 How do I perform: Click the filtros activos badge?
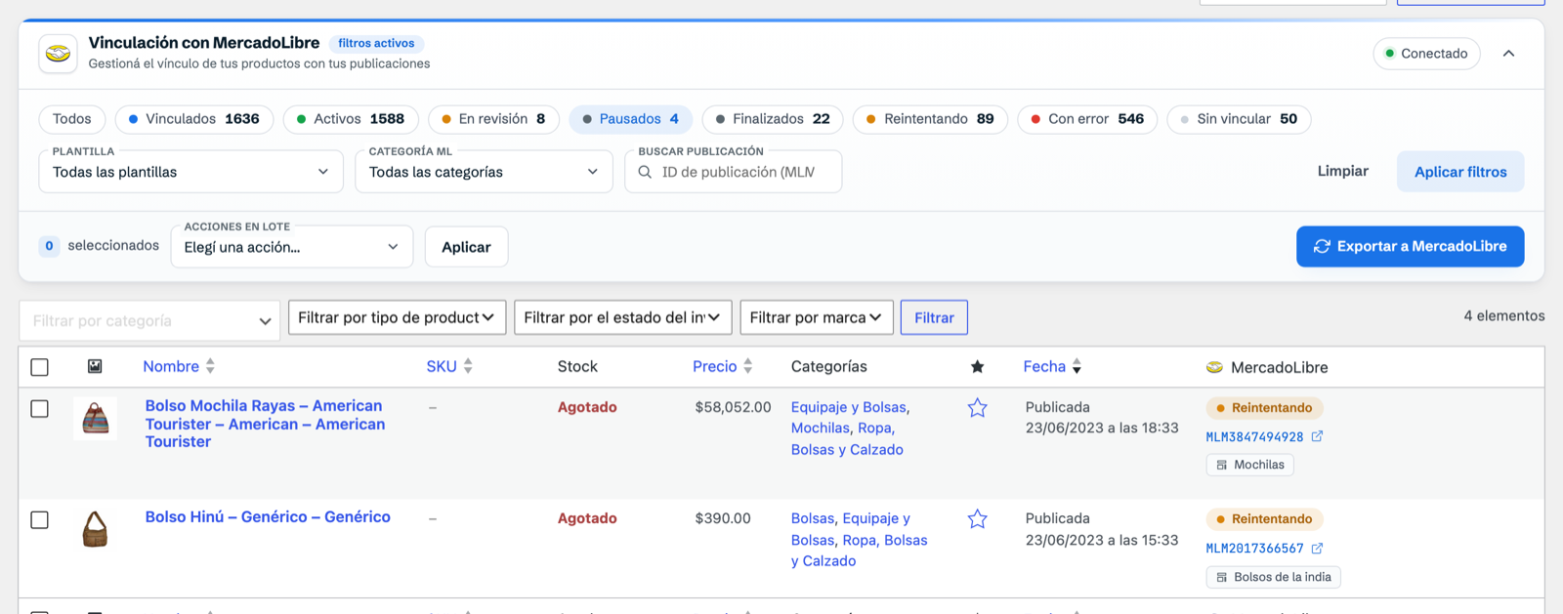[x=376, y=43]
